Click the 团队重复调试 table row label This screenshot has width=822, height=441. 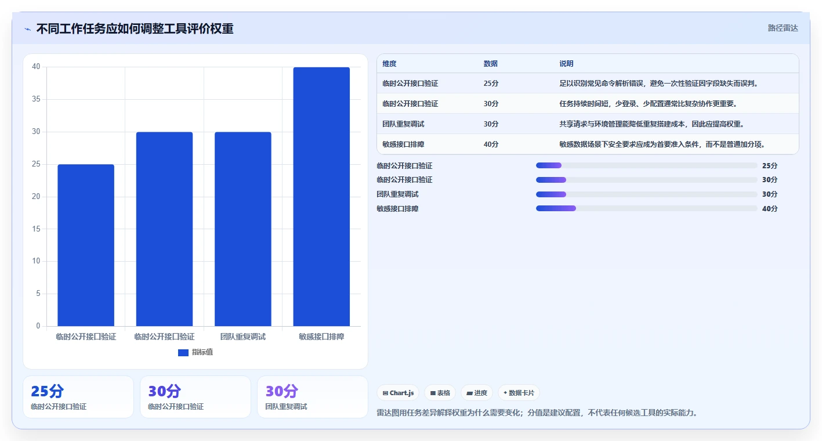click(x=404, y=124)
